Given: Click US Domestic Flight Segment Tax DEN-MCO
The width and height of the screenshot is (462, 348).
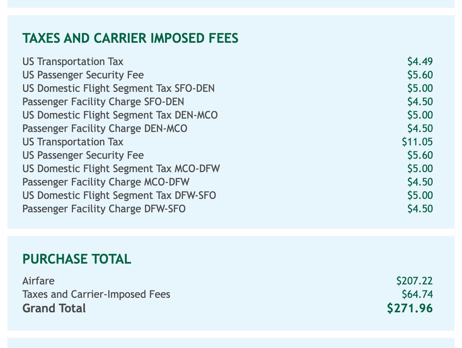Looking at the screenshot, I should (x=120, y=115).
